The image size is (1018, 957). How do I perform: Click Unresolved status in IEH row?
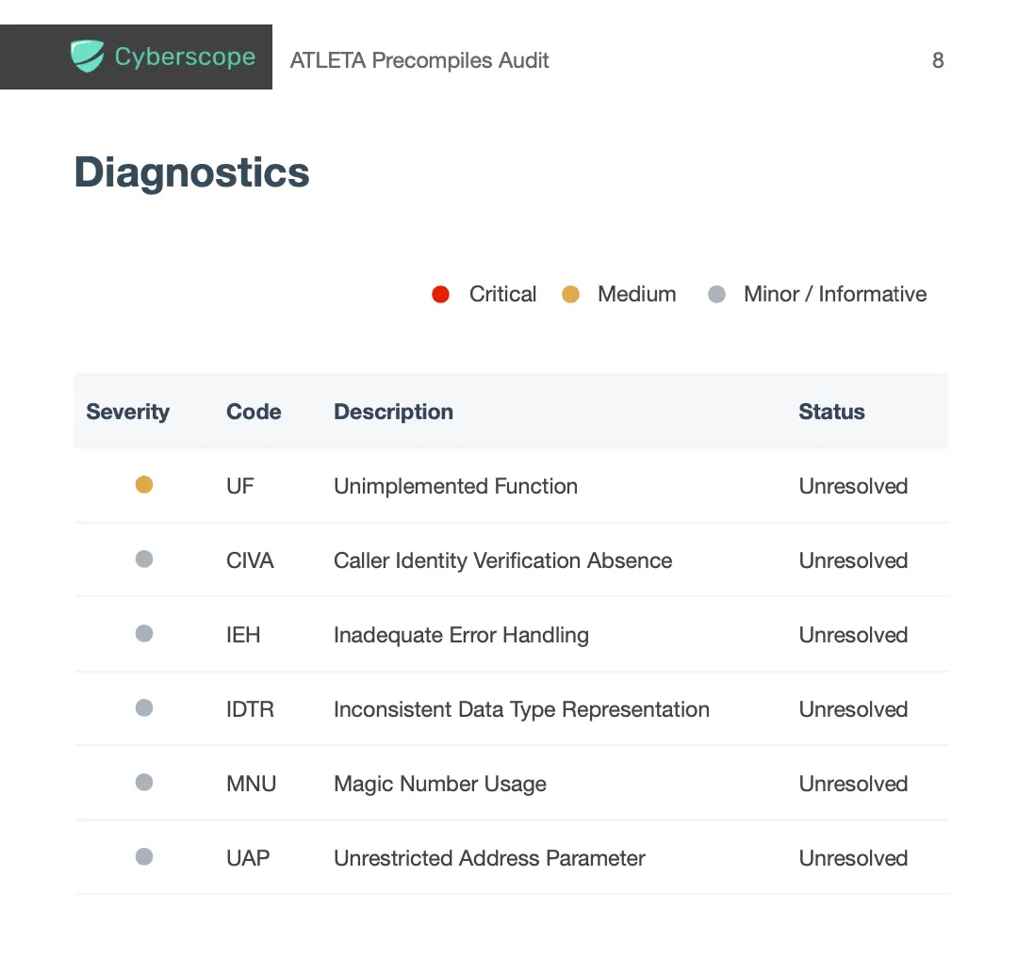click(853, 635)
